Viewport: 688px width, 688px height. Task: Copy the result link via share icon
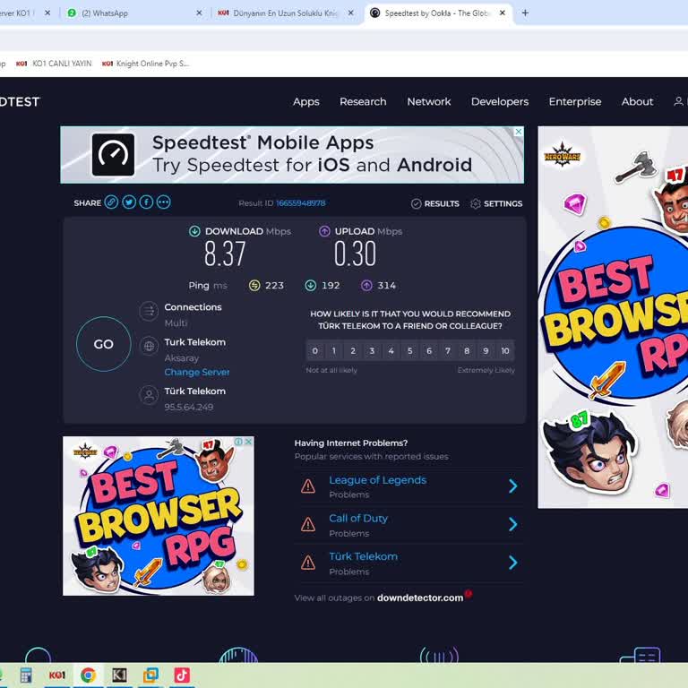click(111, 202)
